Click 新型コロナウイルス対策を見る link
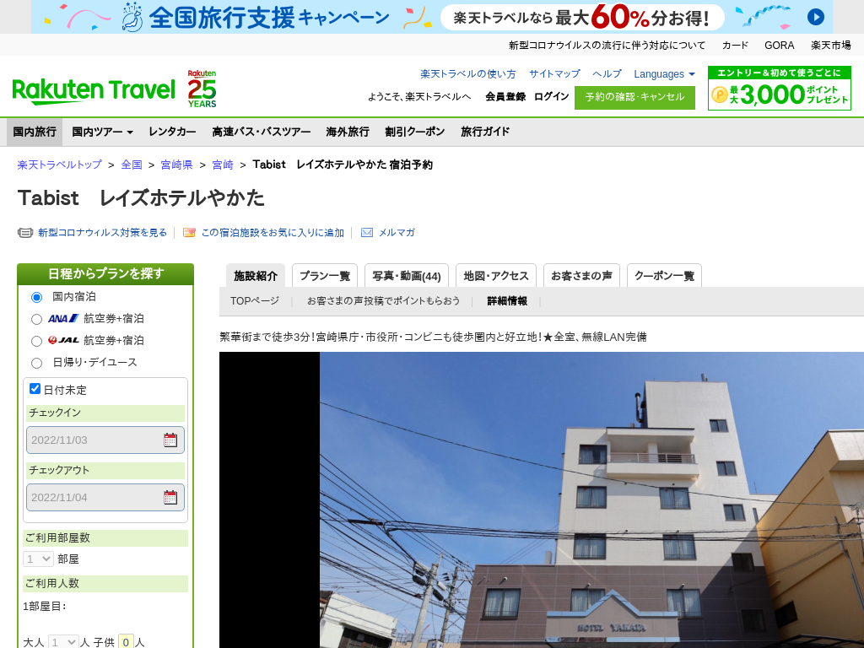The width and height of the screenshot is (864, 648). [102, 233]
